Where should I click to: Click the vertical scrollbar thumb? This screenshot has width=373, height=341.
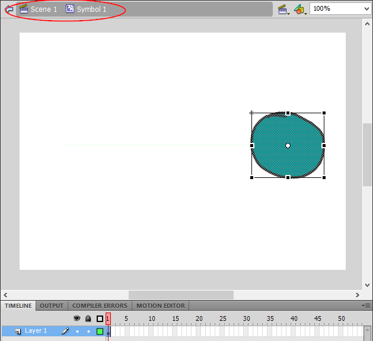(x=367, y=155)
